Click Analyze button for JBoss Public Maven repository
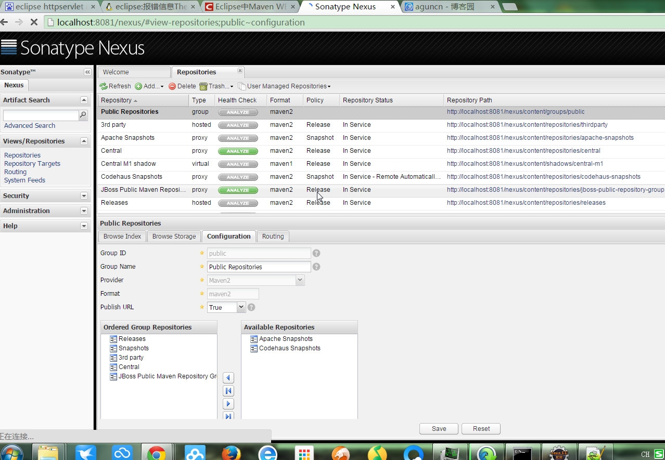Screen dimensions: 665x460 coord(238,190)
